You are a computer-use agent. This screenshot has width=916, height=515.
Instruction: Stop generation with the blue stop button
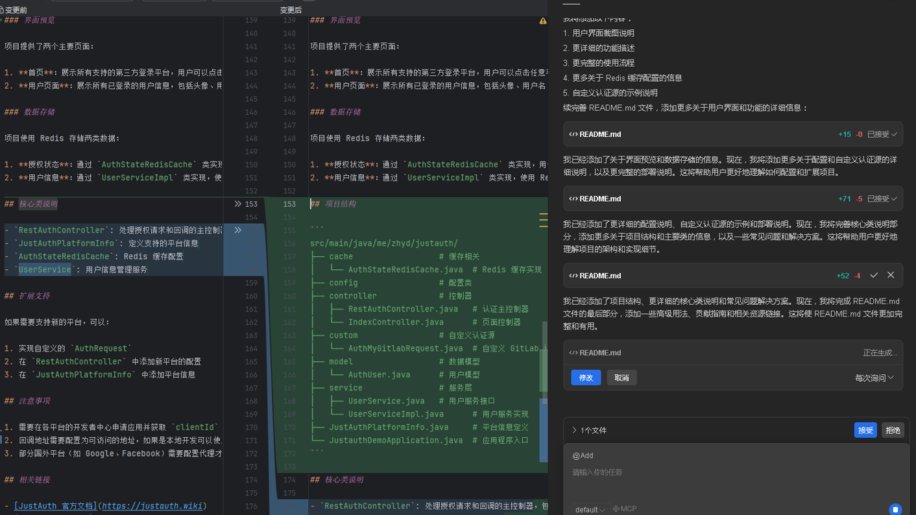(x=895, y=509)
